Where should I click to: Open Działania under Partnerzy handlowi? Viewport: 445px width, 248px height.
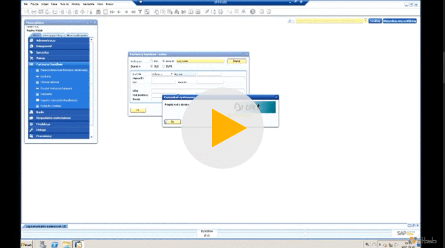pos(45,76)
